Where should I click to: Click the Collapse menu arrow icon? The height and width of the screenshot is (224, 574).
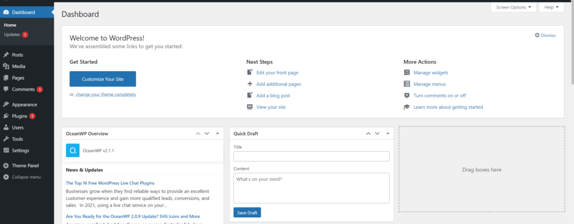6,177
